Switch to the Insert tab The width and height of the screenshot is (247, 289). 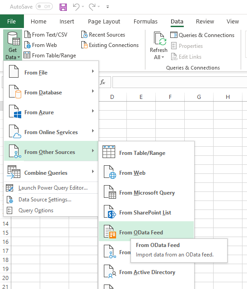tap(67, 21)
